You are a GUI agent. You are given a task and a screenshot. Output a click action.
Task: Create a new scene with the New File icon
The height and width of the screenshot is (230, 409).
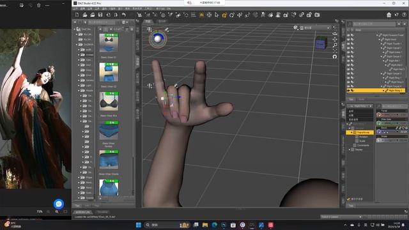point(77,15)
